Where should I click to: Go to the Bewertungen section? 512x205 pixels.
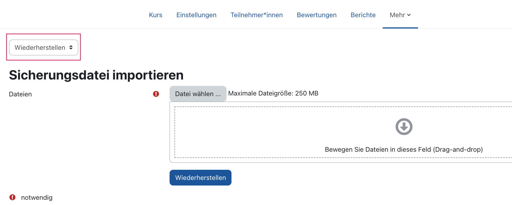coord(316,15)
